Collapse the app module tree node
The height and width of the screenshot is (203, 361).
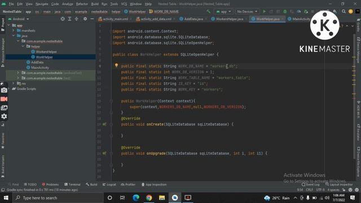click(9, 25)
